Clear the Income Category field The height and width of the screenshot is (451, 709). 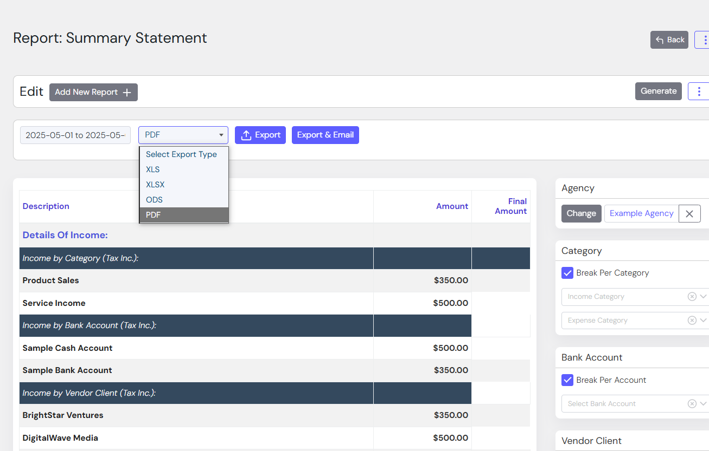click(692, 297)
